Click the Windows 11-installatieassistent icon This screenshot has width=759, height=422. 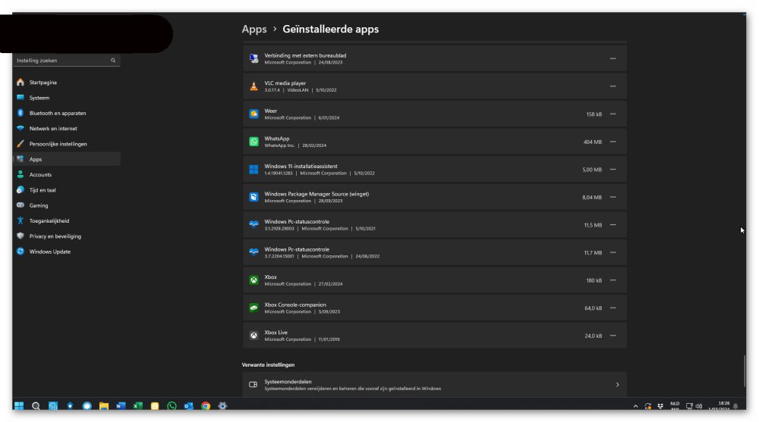tap(254, 170)
